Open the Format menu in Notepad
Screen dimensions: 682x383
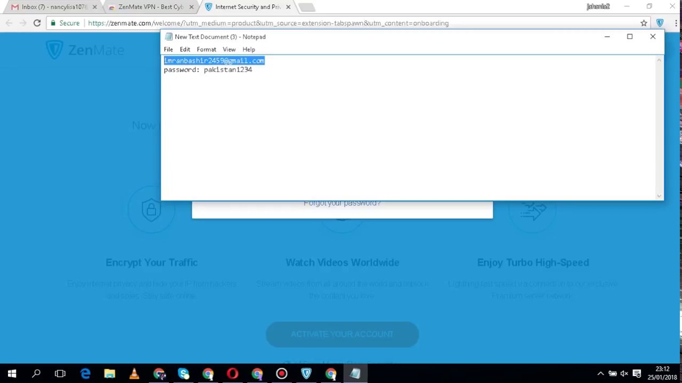click(206, 49)
